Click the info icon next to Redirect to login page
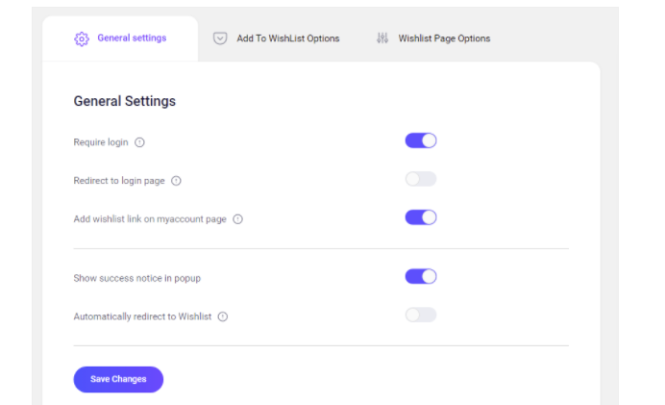Viewport: 665px width, 405px height. point(176,181)
